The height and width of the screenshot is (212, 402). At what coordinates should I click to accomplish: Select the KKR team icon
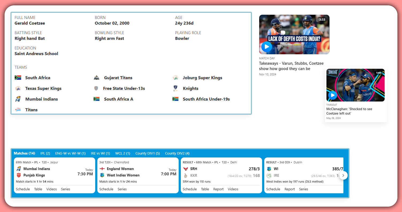186,175
